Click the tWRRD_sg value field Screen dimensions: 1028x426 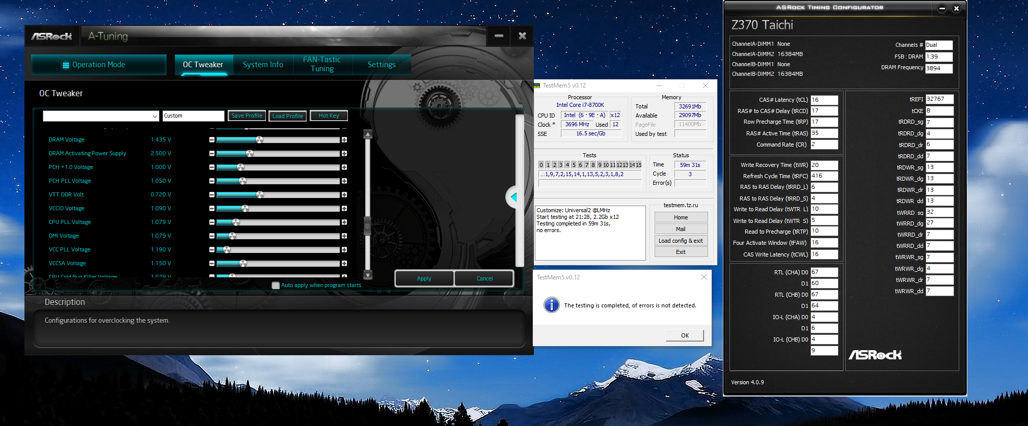[939, 212]
